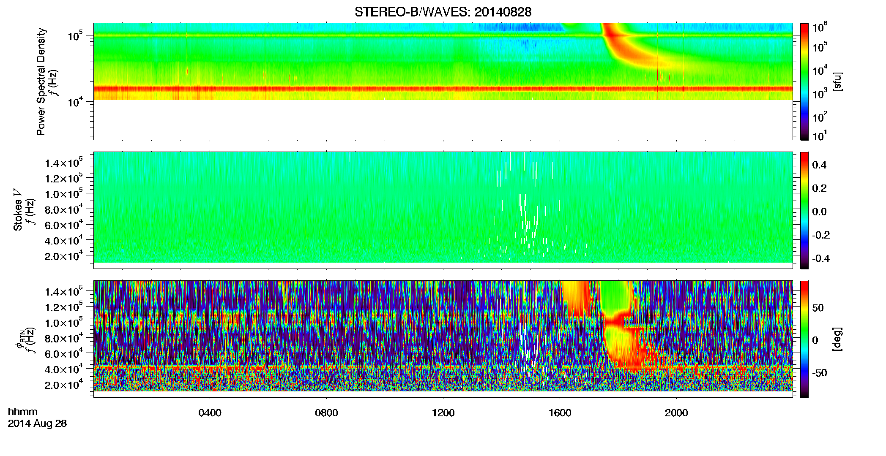The image size is (886, 456).
Task: Click the Stokes panel 2.0×10^4 frequency tick label
Action: (x=64, y=256)
